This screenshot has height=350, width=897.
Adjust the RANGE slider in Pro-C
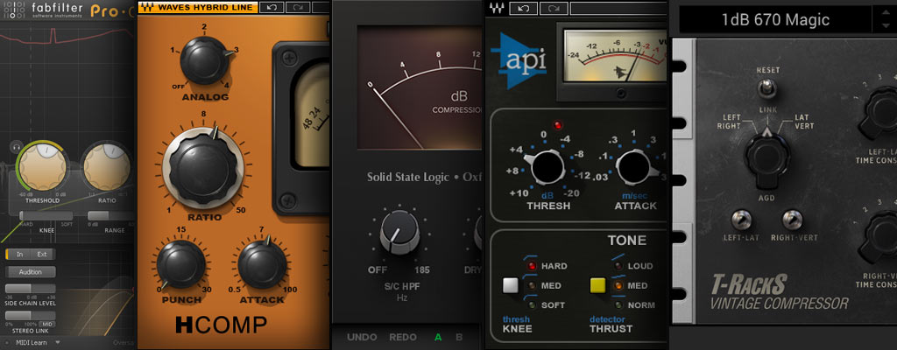[x=112, y=215]
